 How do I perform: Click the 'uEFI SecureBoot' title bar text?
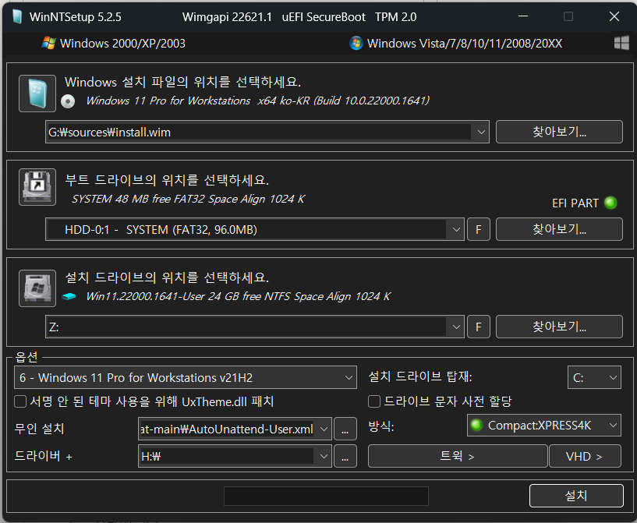tap(324, 17)
